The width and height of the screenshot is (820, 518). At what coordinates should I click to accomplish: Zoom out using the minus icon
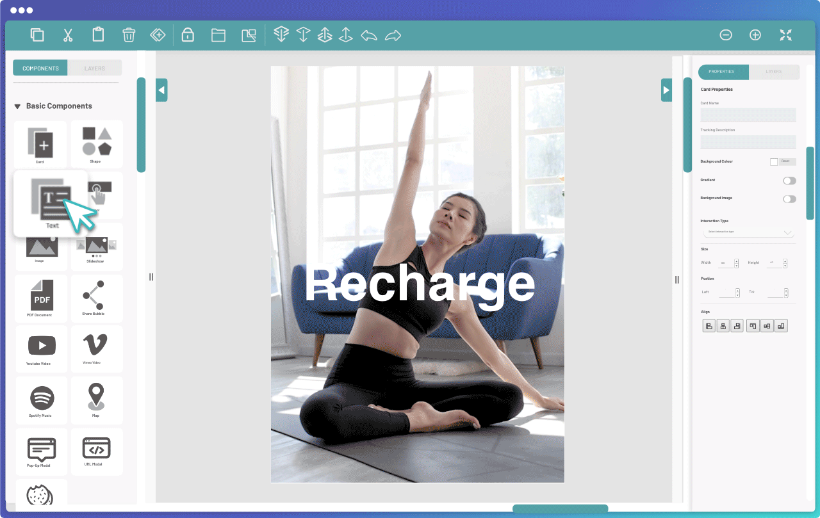(x=726, y=35)
